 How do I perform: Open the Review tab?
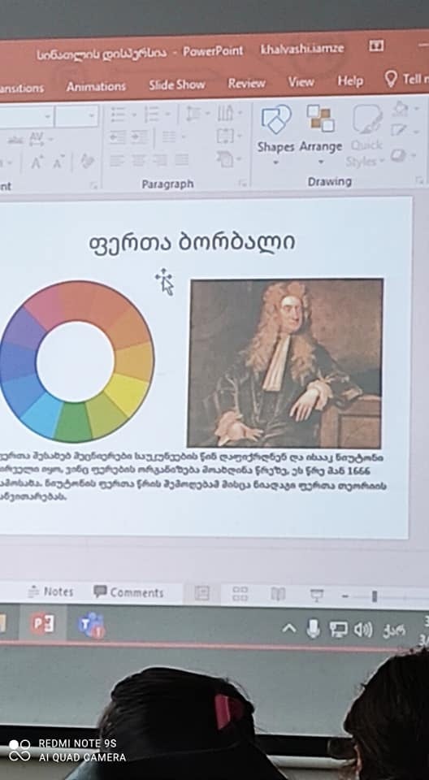tap(246, 83)
